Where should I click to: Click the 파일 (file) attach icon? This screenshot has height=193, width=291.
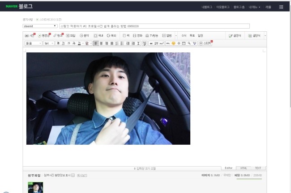(x=71, y=35)
